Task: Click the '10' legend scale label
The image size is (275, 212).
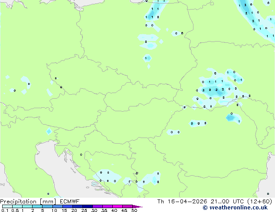Action: coord(54,210)
